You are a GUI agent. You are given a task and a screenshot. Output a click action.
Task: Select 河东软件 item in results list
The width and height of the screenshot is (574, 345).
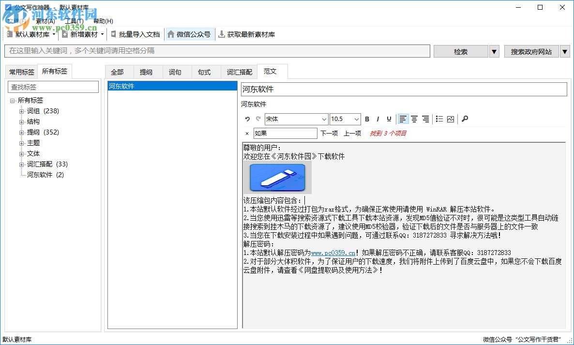coord(172,86)
